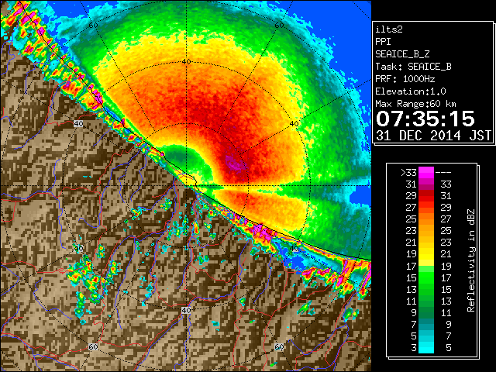Screen dimensions: 496x372
Task: Click the Max Range:60 km line
Action: click(415, 104)
